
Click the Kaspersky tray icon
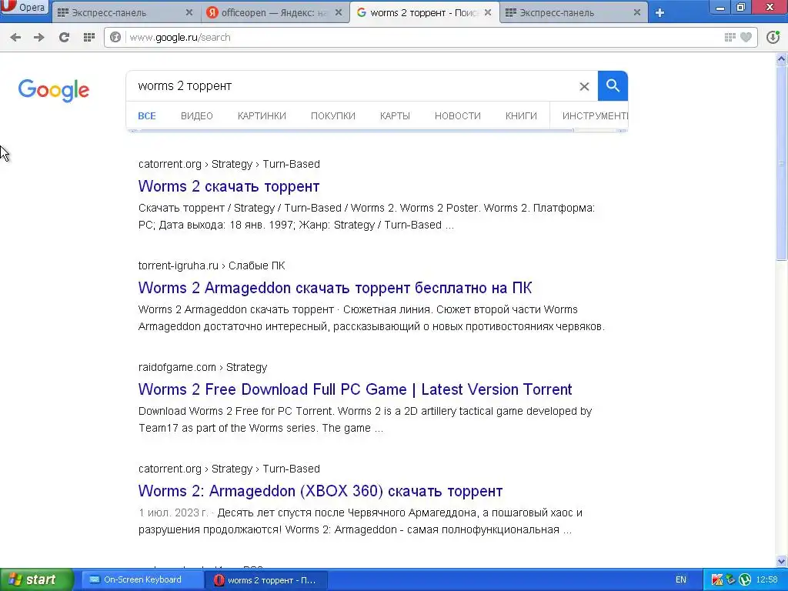coord(717,580)
